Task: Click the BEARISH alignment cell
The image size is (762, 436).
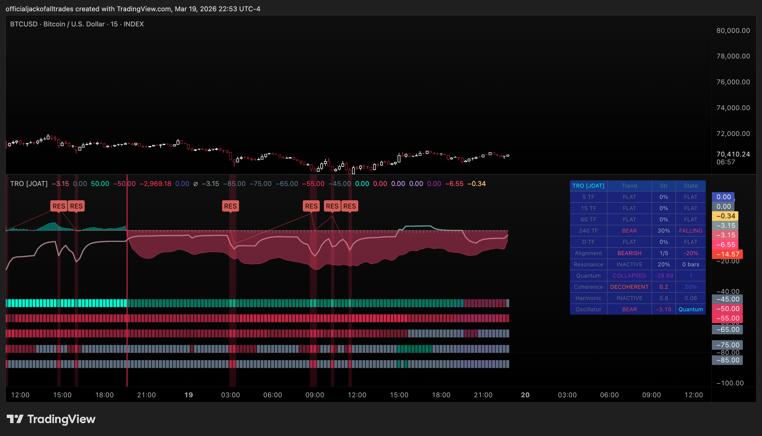Action: (x=629, y=253)
